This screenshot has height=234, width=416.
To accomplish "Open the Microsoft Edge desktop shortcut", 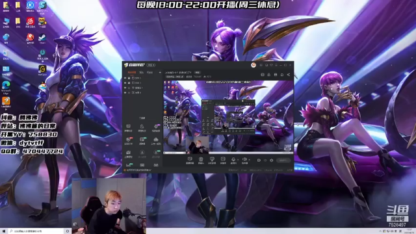I will pyautogui.click(x=6, y=88).
